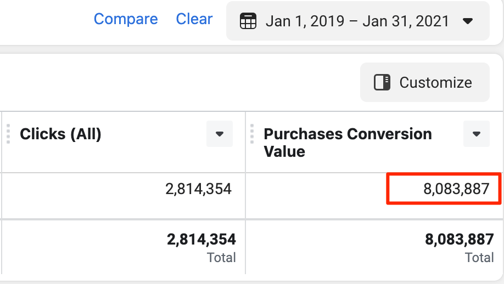Open the Purchases Conversion Value column menu arrow
This screenshot has width=504, height=284.
476,134
